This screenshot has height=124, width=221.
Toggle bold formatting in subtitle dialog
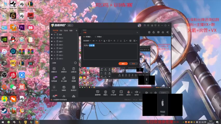(x=114, y=41)
